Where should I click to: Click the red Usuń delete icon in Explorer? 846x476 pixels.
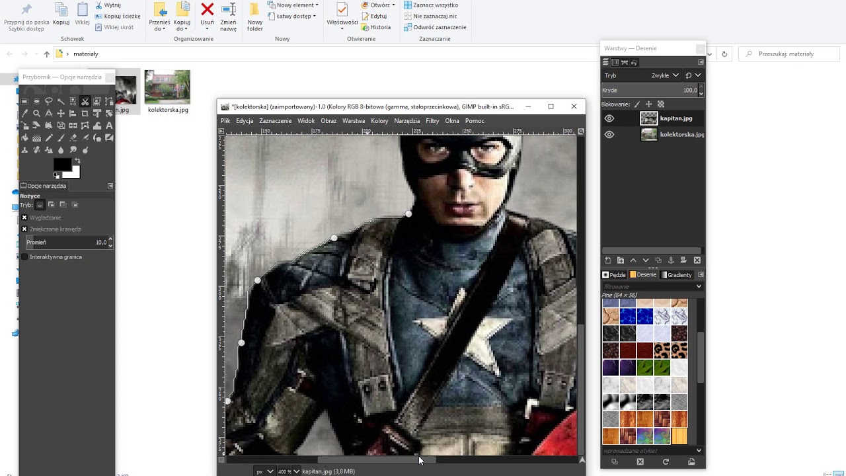tap(208, 9)
